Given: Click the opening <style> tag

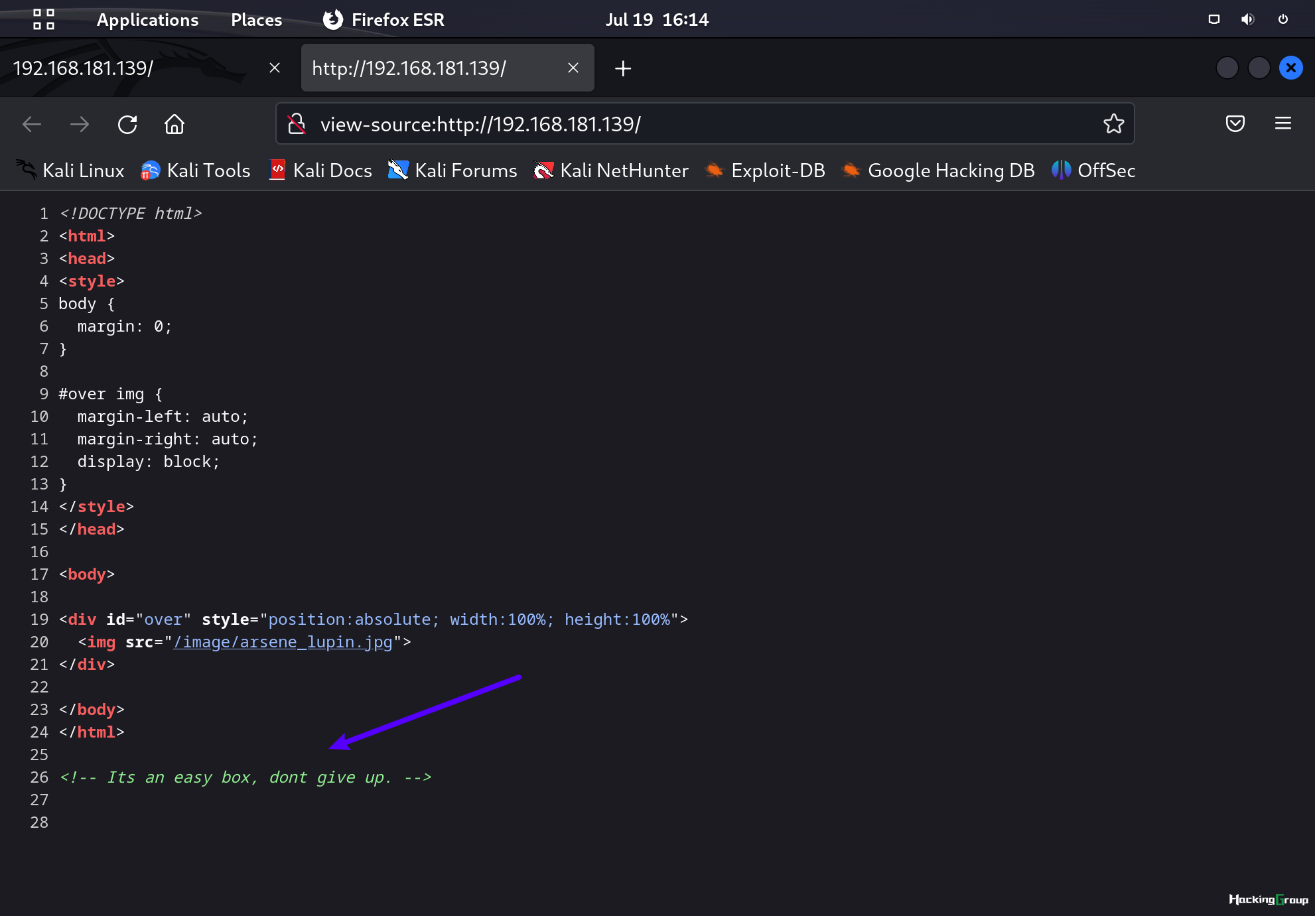Looking at the screenshot, I should 92,281.
